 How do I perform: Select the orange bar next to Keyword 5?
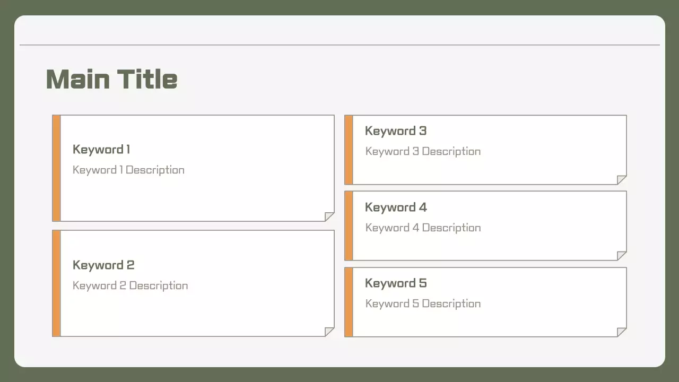point(349,302)
